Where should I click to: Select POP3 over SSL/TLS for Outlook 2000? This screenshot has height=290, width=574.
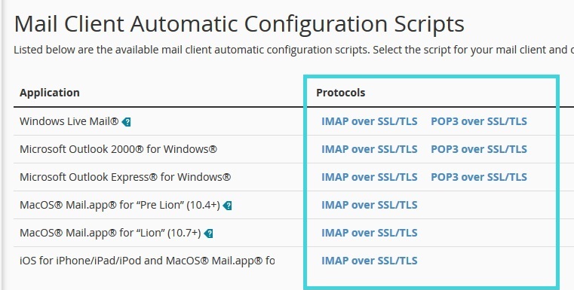pos(479,149)
